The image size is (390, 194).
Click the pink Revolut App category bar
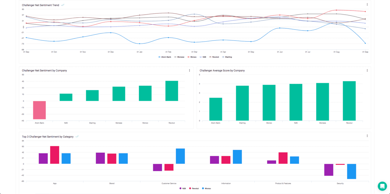click(x=55, y=155)
